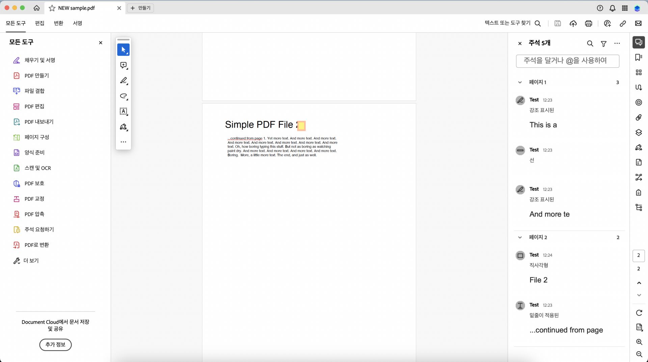Screen dimensions: 648x362
Task: Filter the comments list
Action: coord(604,43)
